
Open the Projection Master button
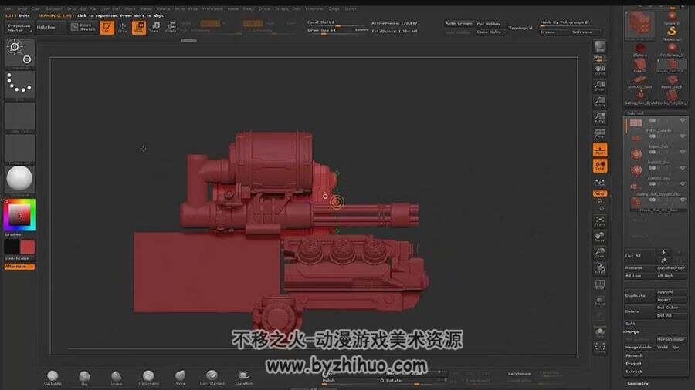coord(19,28)
